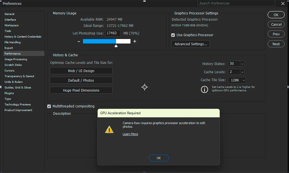Click the minus icon to decrease memory

[79, 41]
